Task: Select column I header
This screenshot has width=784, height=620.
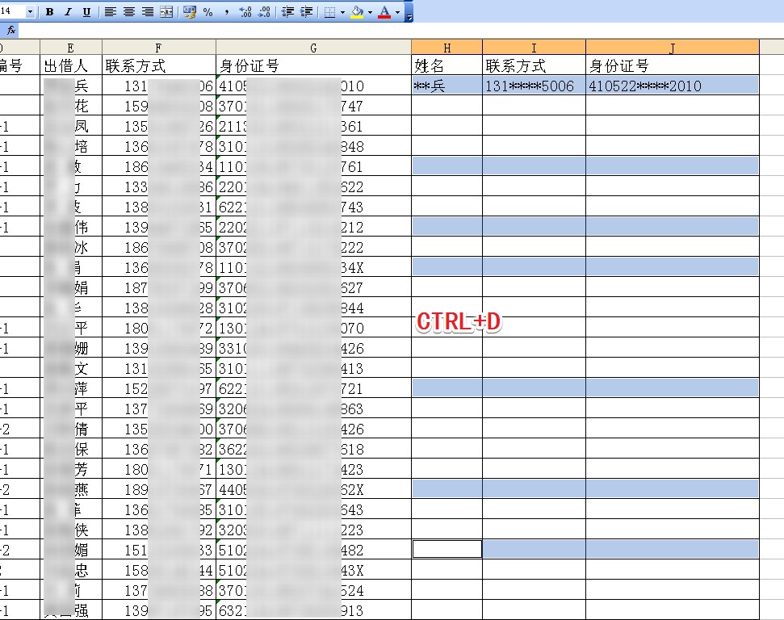Action: 534,48
